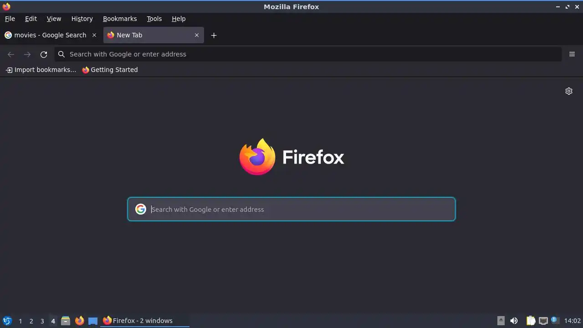Select the New Tab tab

pyautogui.click(x=153, y=35)
